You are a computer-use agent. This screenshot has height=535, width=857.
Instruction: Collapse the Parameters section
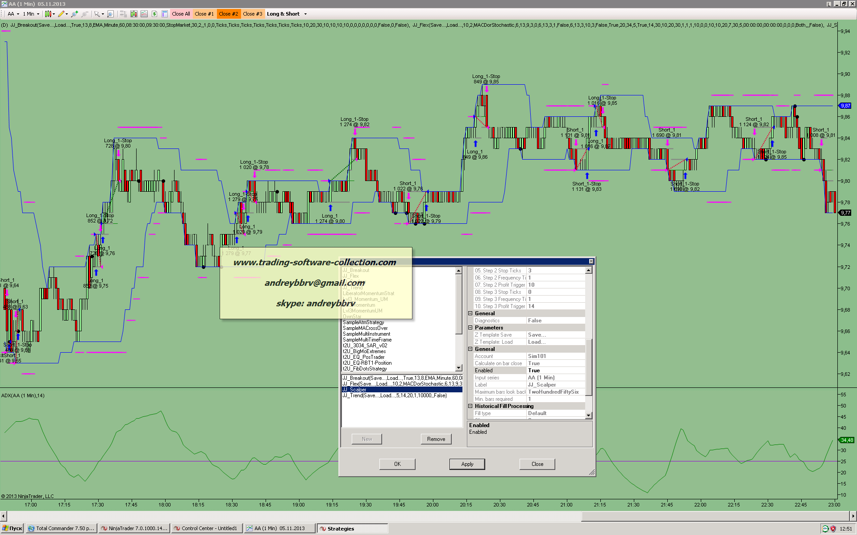pyautogui.click(x=470, y=328)
